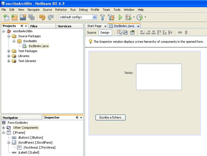Expand the Test Libraries node
Image resolution: width=207 pixels, height=156 pixels.
pyautogui.click(x=9, y=61)
